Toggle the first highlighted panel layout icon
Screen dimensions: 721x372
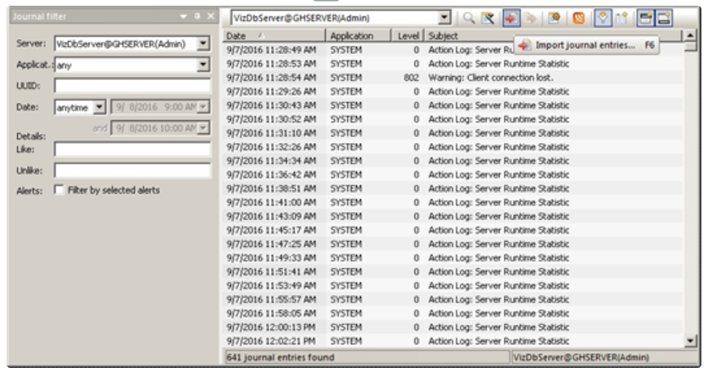point(646,18)
